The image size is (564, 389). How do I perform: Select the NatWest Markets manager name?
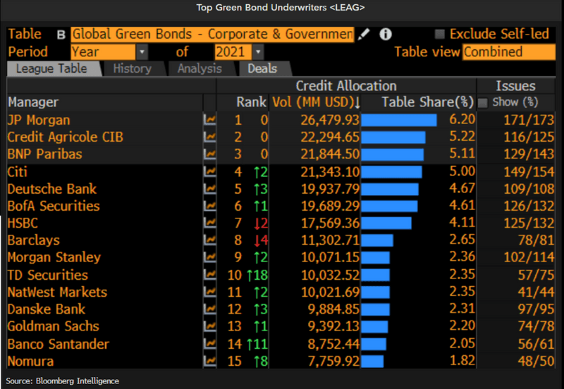(57, 292)
